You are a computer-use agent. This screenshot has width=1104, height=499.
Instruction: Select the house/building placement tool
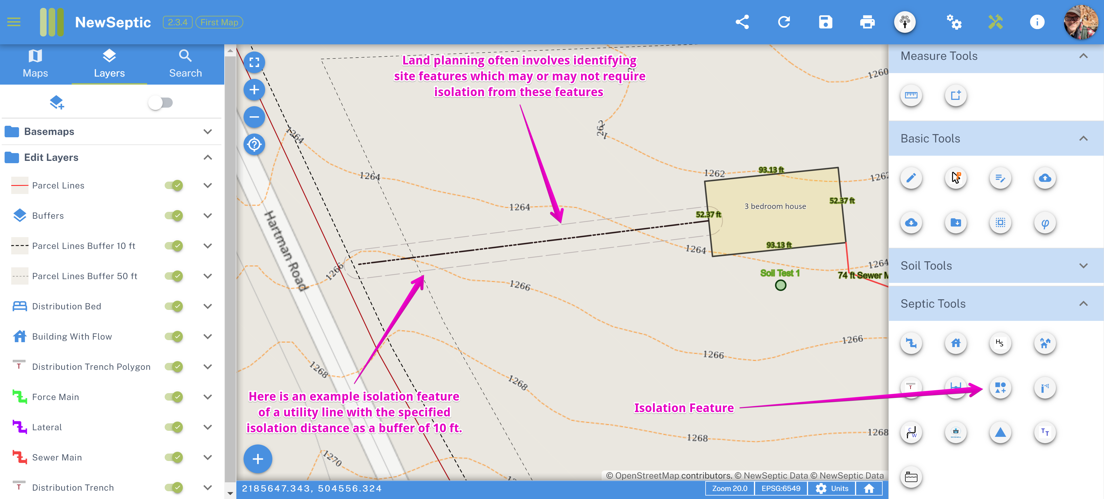coord(956,343)
